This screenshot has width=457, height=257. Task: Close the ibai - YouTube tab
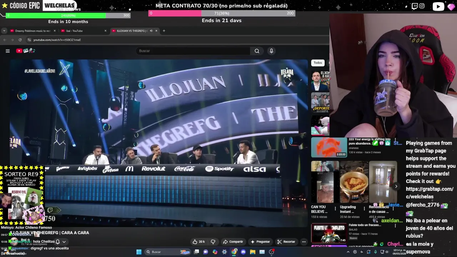pyautogui.click(x=105, y=31)
